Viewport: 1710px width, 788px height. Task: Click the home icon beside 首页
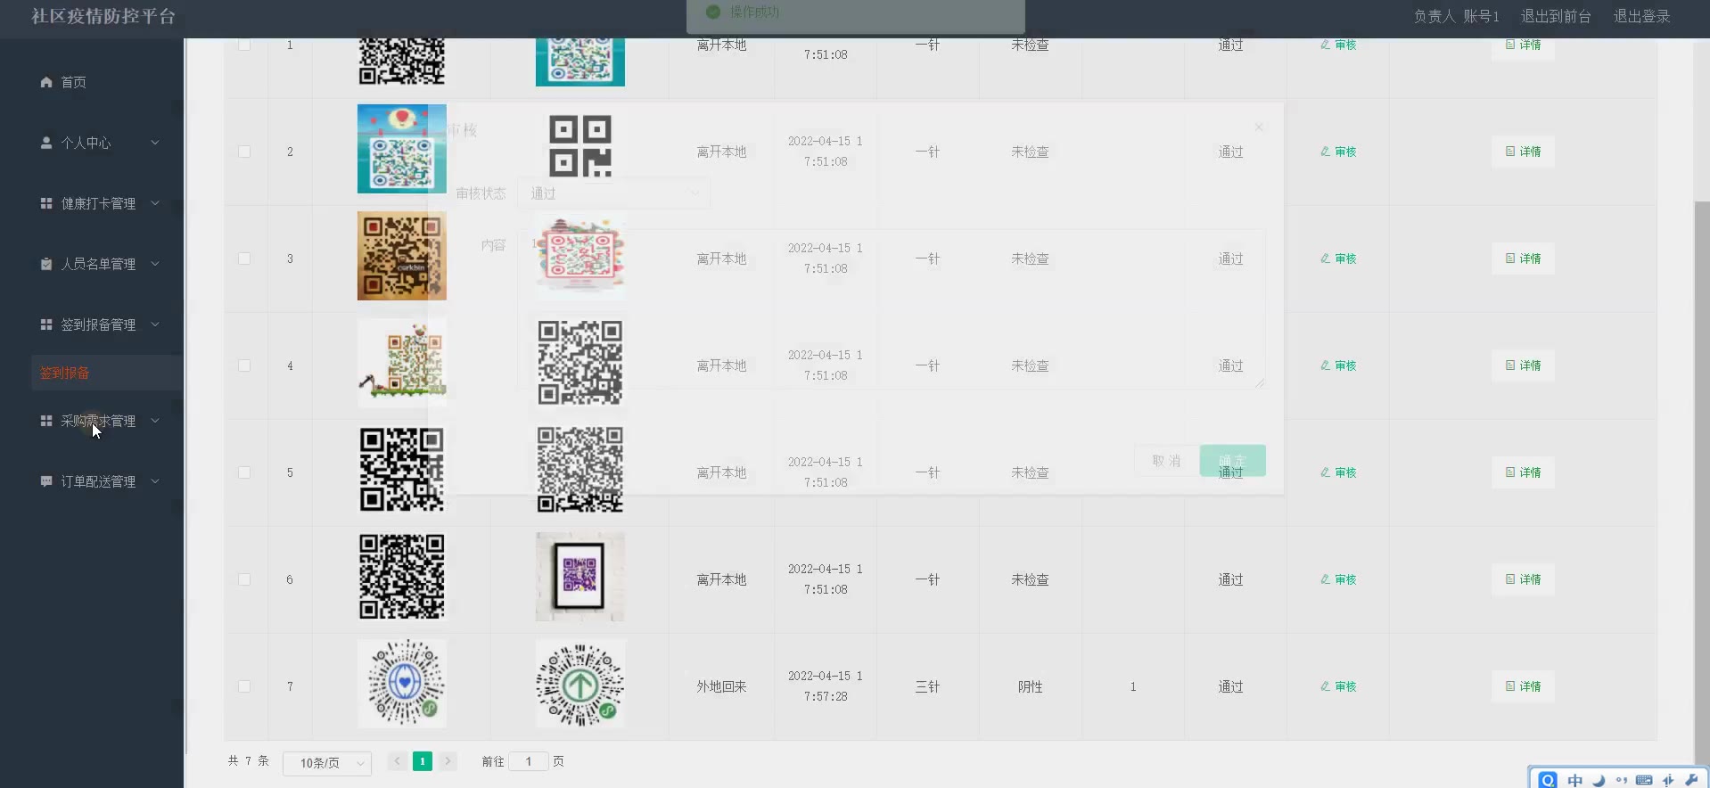coord(46,82)
